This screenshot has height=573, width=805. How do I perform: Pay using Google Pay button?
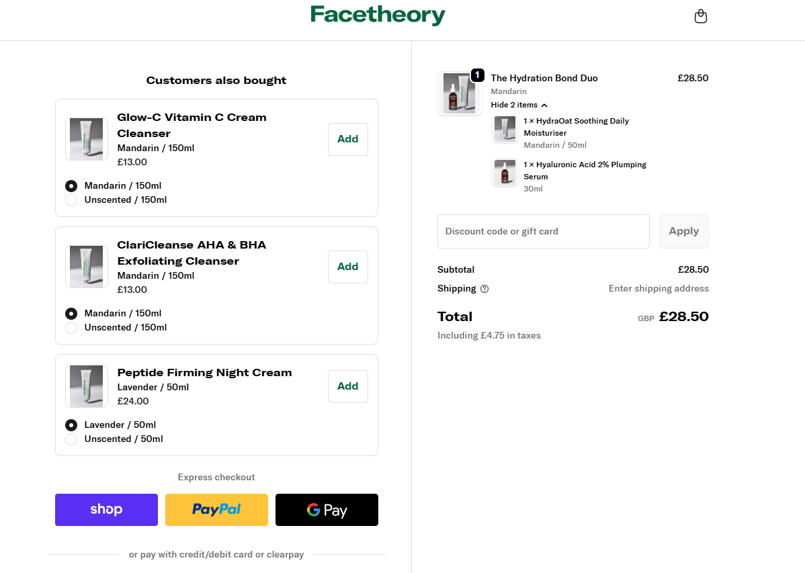[x=327, y=510]
